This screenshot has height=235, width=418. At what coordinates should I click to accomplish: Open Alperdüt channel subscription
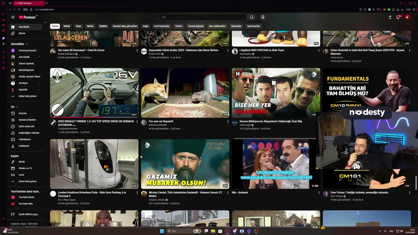(25, 90)
